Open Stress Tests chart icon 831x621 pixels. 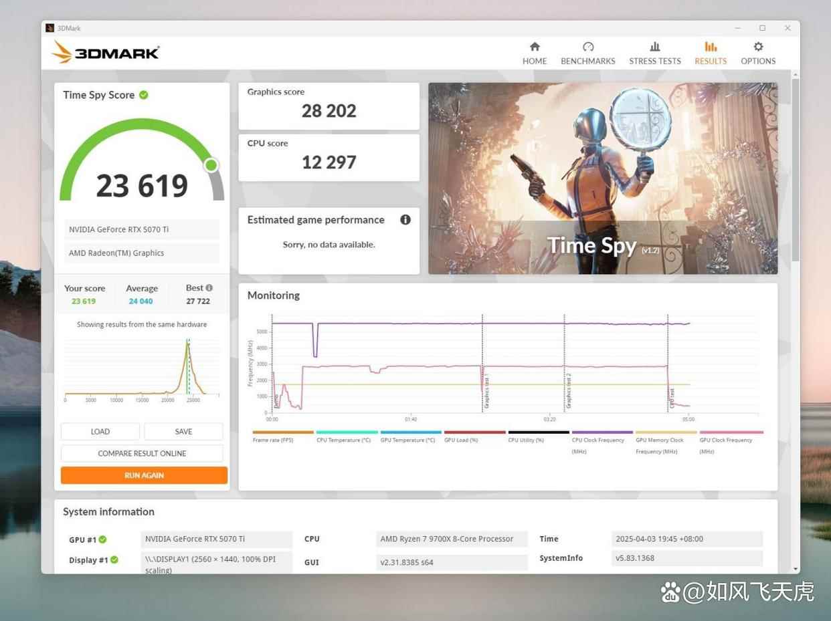pyautogui.click(x=655, y=47)
